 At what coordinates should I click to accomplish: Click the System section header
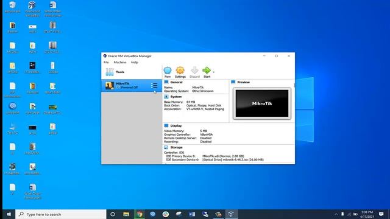tap(176, 97)
